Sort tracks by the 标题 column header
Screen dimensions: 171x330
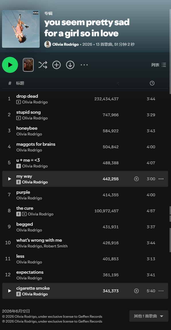20,83
